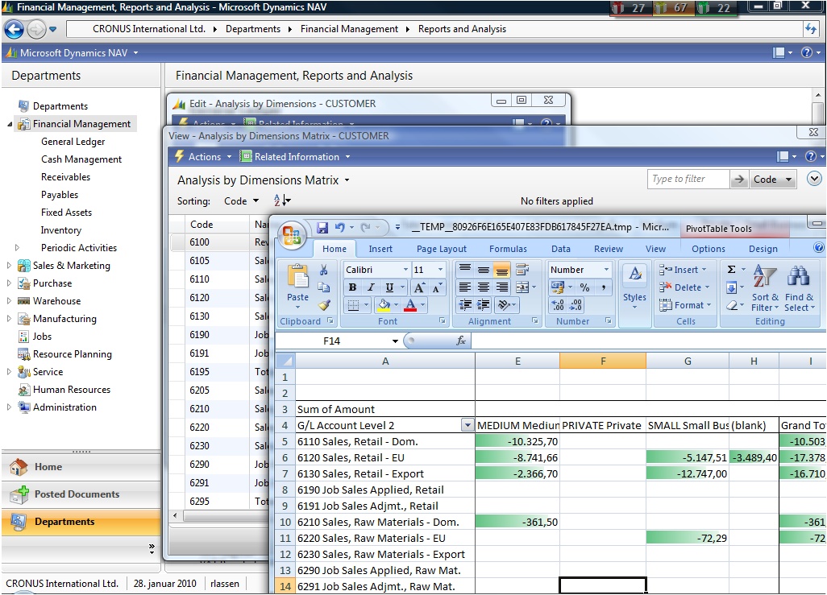Viewport: 827px width, 595px height.
Task: Click the Cut scissors icon in Clipboard group
Action: [324, 270]
